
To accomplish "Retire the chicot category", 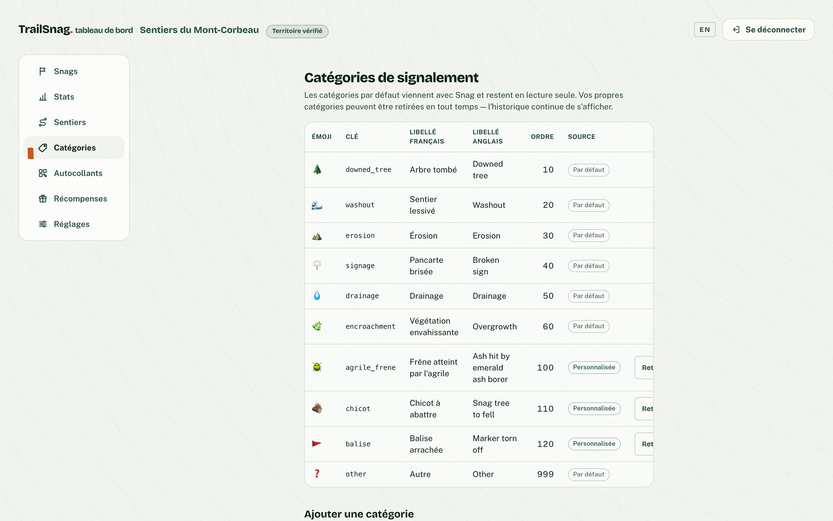I will coord(644,409).
